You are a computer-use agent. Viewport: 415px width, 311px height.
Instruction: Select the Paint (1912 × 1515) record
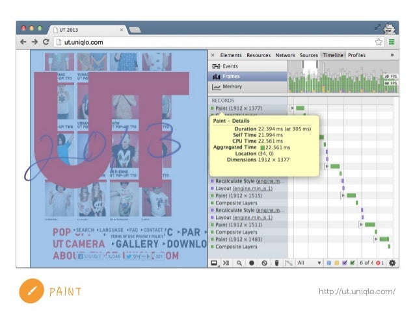click(x=247, y=195)
